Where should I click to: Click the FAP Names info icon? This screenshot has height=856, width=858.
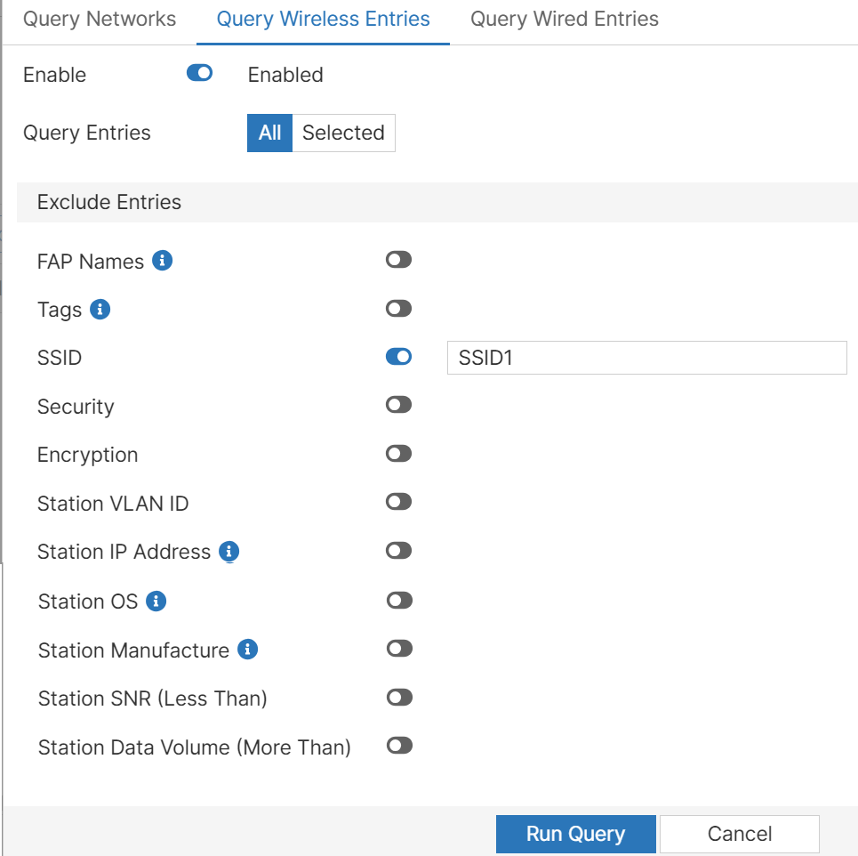(x=162, y=261)
